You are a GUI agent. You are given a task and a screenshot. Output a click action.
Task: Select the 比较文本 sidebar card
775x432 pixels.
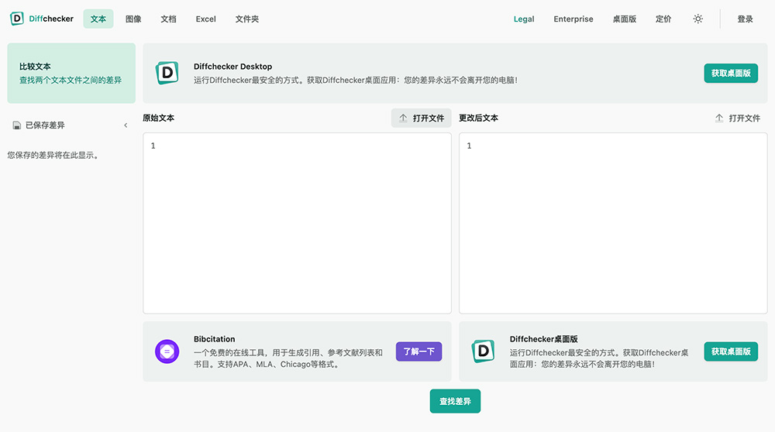pyautogui.click(x=71, y=73)
